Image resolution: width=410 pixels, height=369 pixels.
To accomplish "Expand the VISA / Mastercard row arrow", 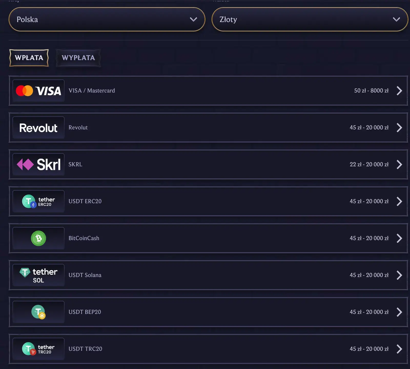I will click(399, 91).
